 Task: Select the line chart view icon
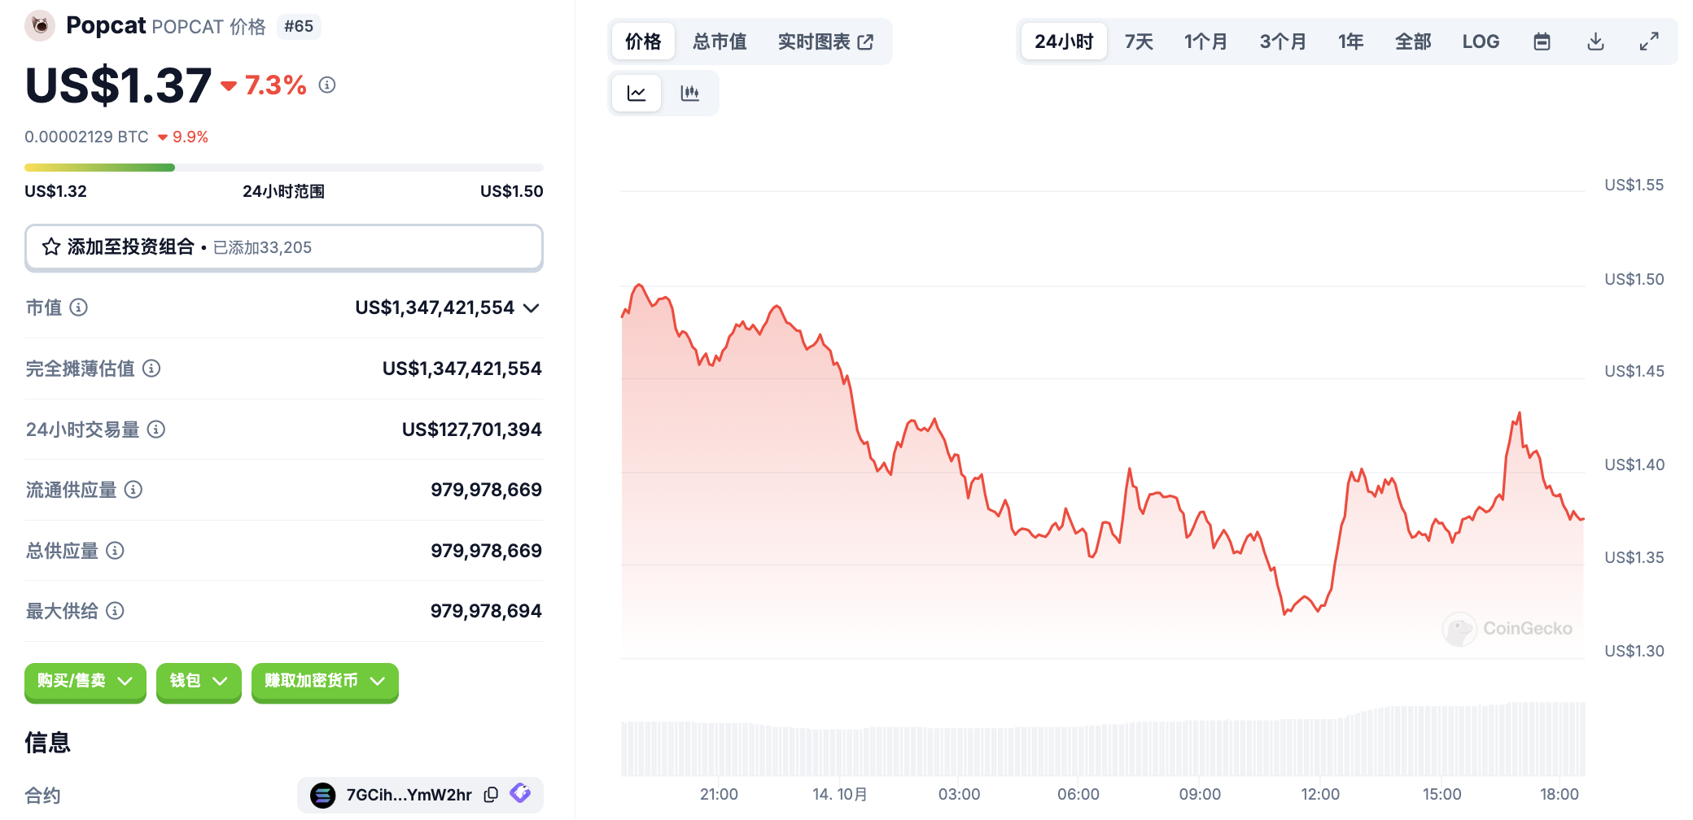click(x=637, y=93)
